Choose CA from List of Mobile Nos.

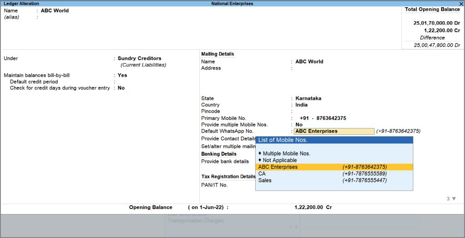point(334,174)
